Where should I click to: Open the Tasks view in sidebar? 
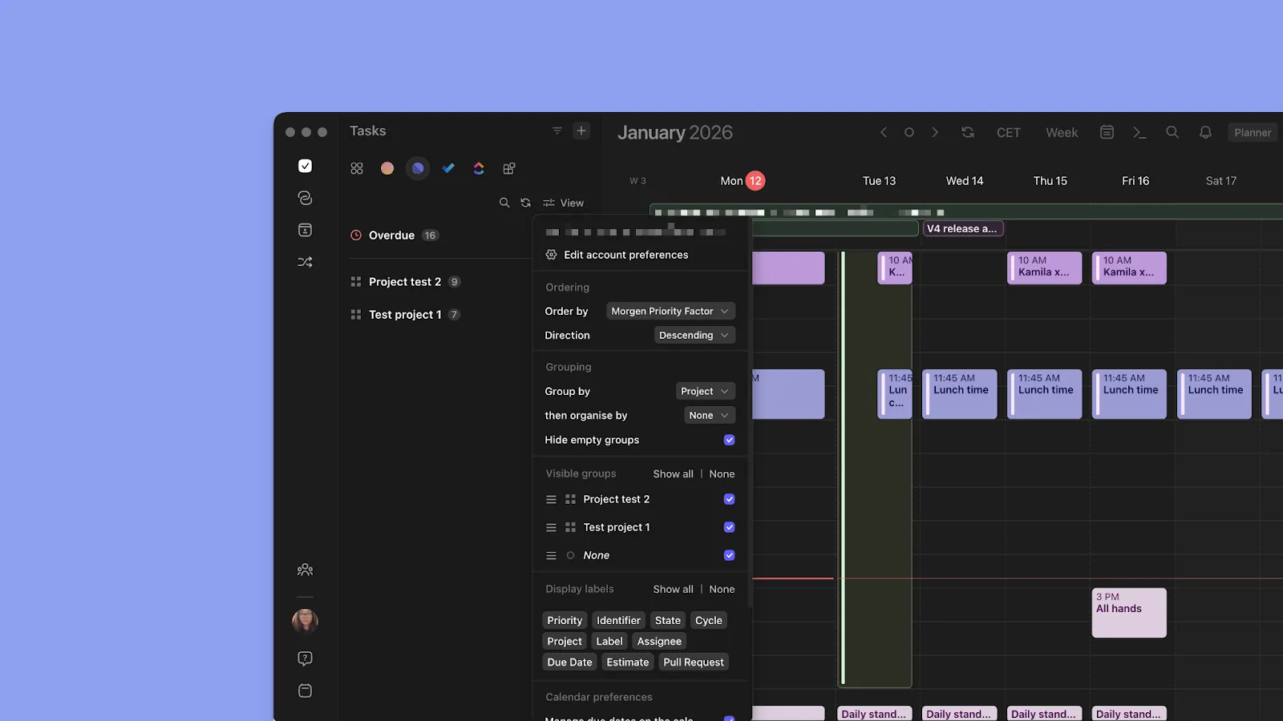tap(305, 166)
